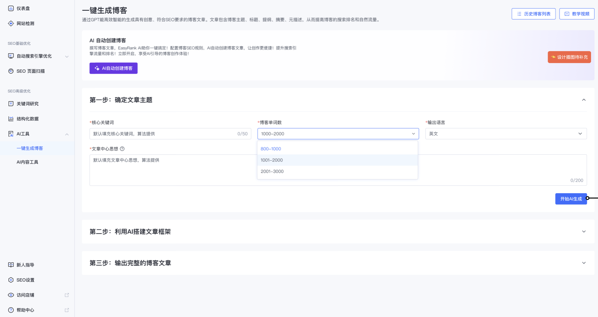Click external link icon next to 帮助中心
The height and width of the screenshot is (317, 598).
pos(67,310)
